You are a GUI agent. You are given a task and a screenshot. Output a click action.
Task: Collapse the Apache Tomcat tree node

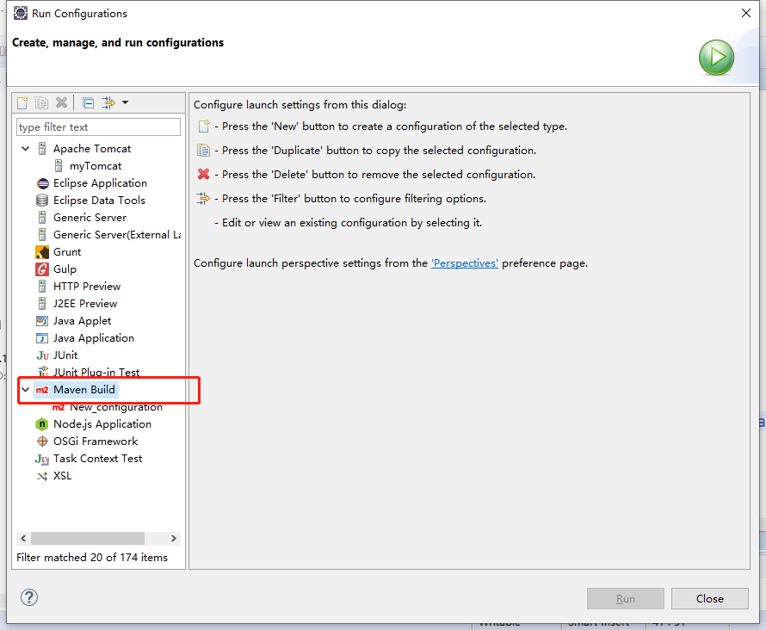pyautogui.click(x=25, y=149)
